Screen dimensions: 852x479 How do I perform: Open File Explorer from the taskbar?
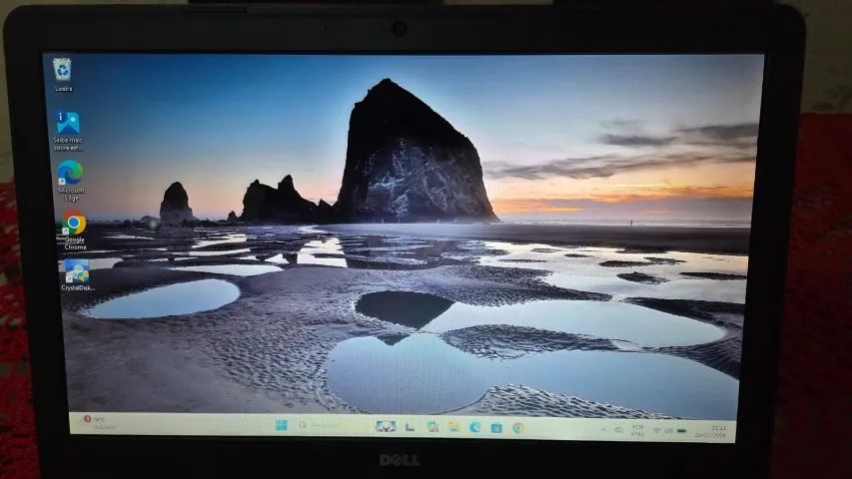point(453,427)
